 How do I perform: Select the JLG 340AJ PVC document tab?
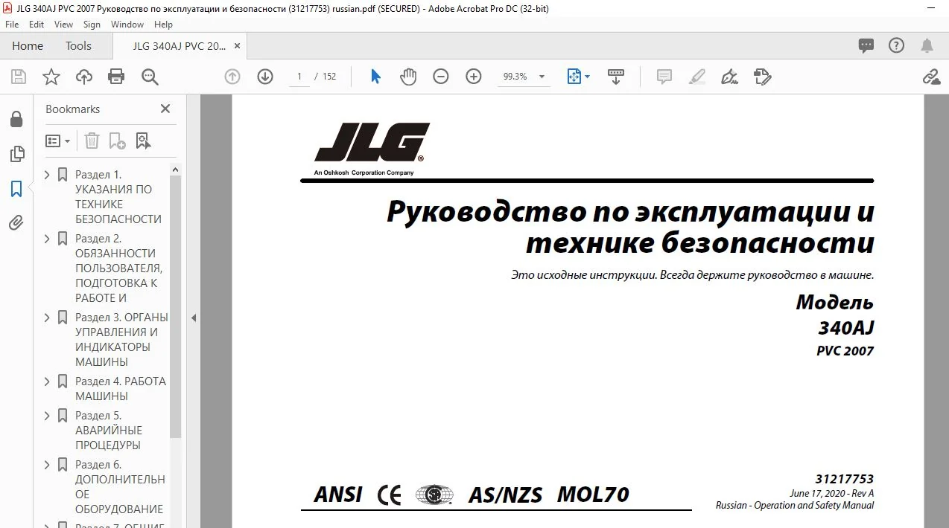pyautogui.click(x=179, y=45)
